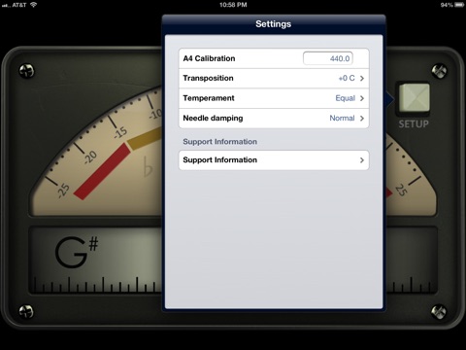
Task: Tap the square SETUP button
Action: click(x=414, y=98)
